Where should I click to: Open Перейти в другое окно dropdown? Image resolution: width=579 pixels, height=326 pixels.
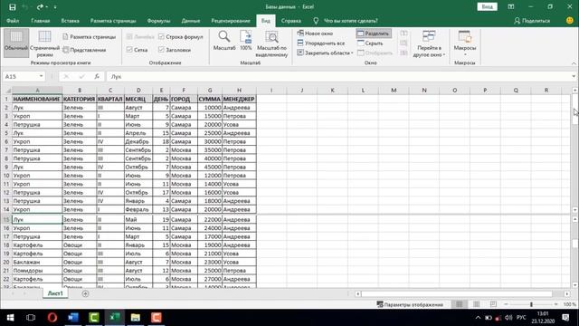(x=429, y=43)
